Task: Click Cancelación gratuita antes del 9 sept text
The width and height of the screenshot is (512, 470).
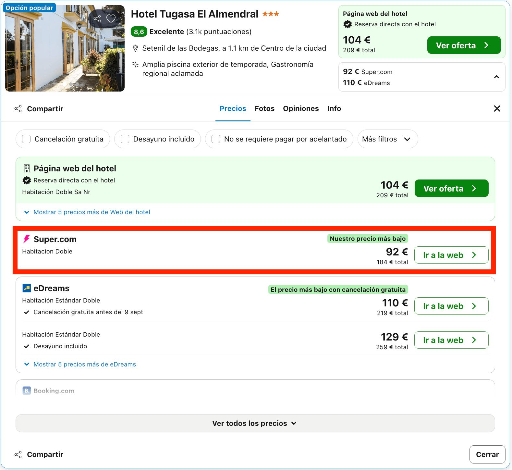Action: [88, 312]
